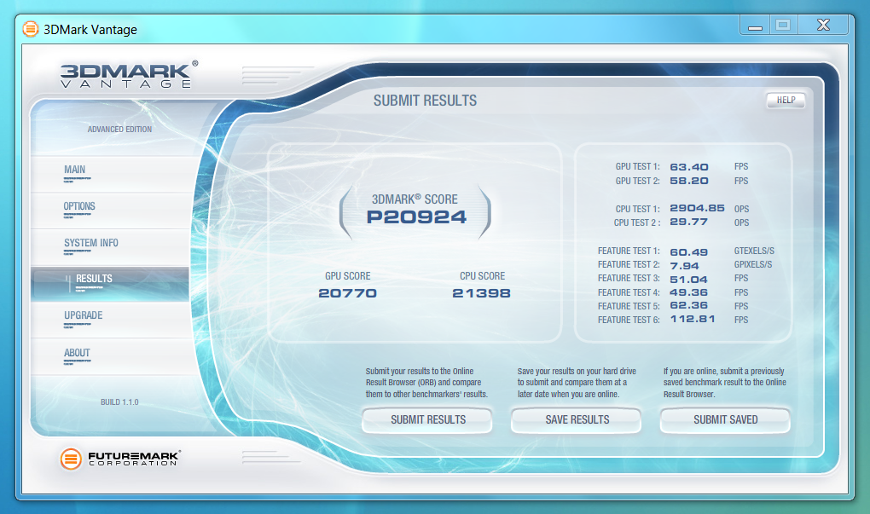Click Feature Test 3 value 51.04
Viewport: 870px width, 514px height.
[688, 280]
